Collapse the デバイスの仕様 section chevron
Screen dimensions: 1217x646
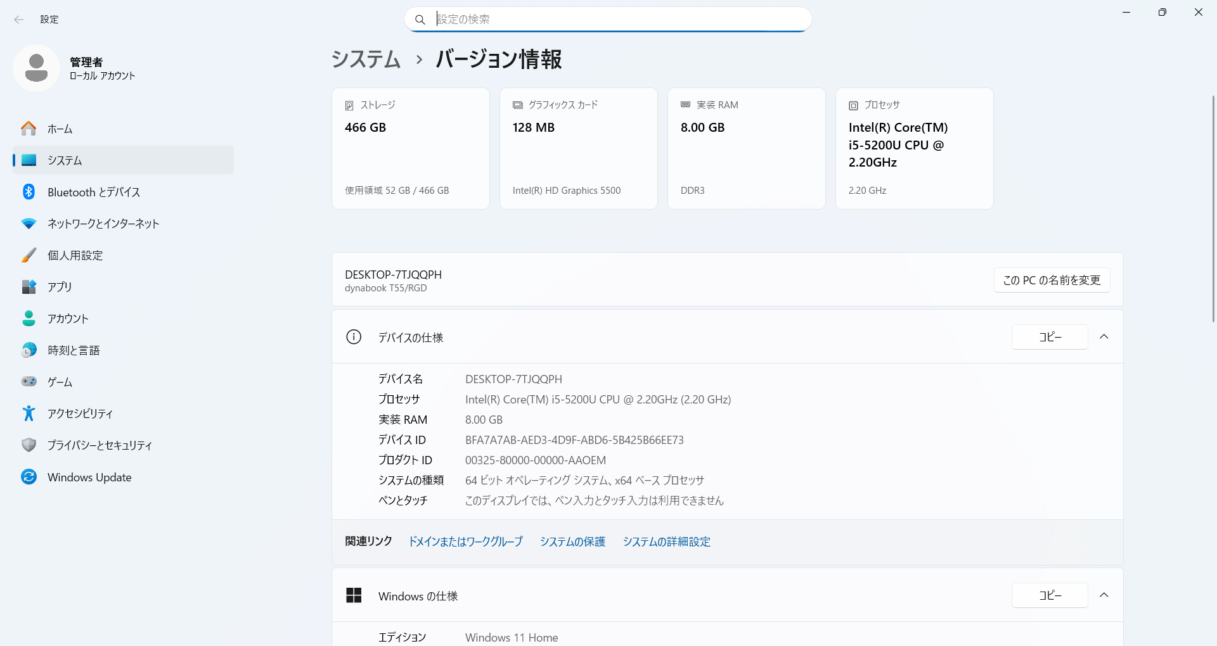[1104, 337]
